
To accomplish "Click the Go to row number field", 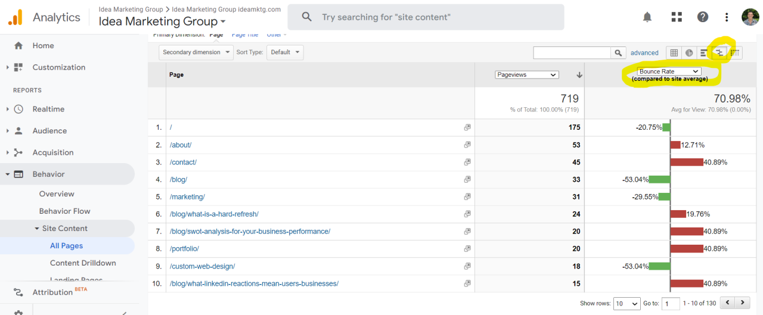I will (x=671, y=304).
